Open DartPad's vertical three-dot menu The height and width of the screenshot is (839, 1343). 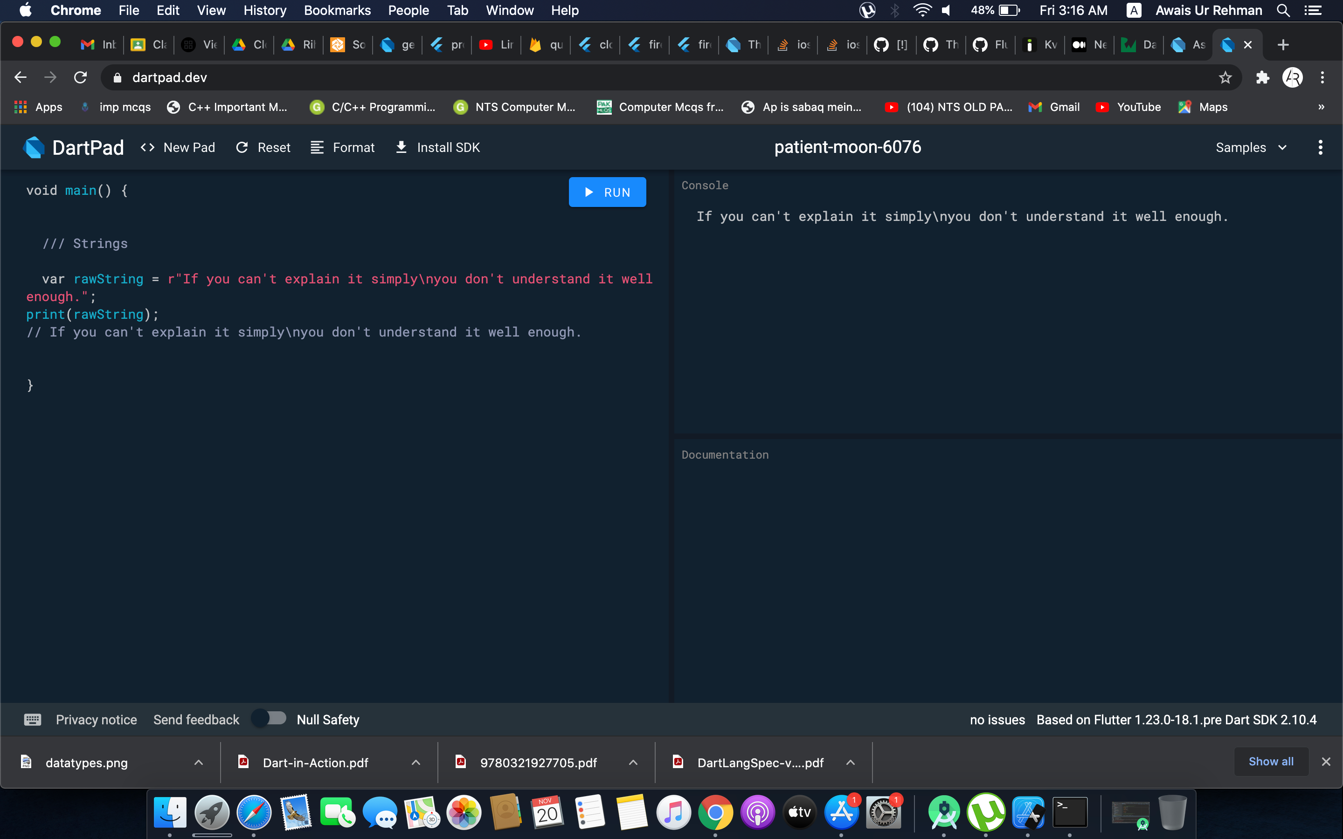[1320, 147]
